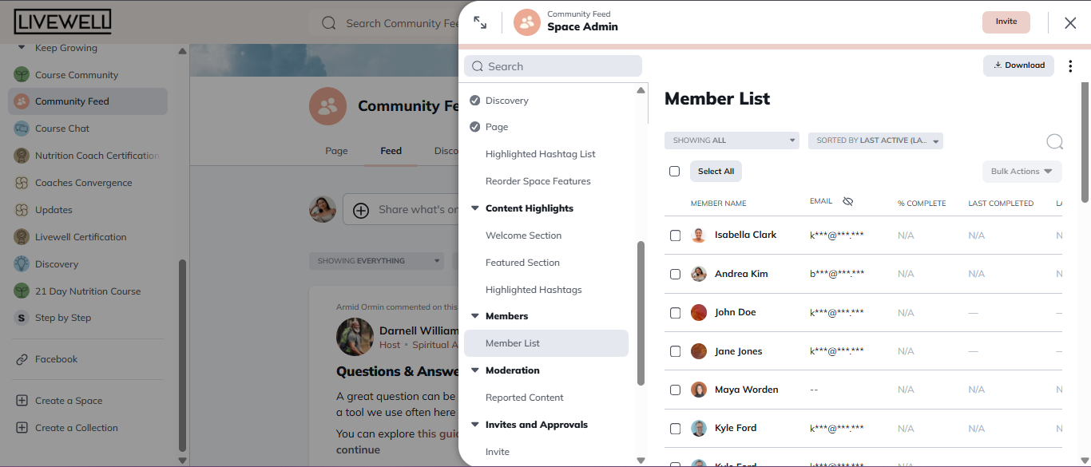Open Course Chat from the sidebar icon
The height and width of the screenshot is (467, 1091).
pyautogui.click(x=21, y=128)
